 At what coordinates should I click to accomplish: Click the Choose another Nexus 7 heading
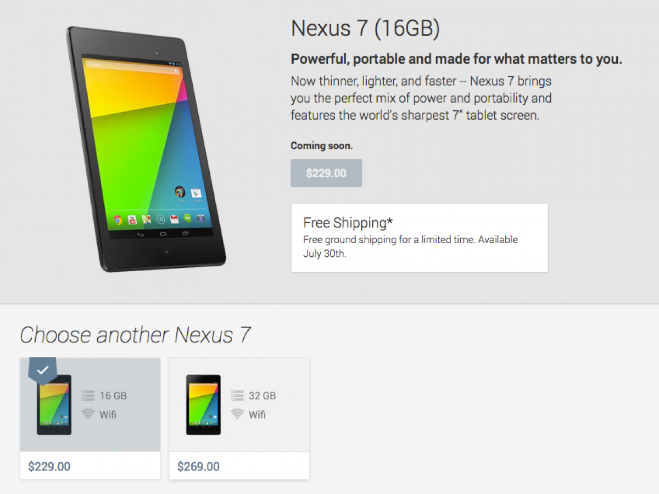coord(135,335)
